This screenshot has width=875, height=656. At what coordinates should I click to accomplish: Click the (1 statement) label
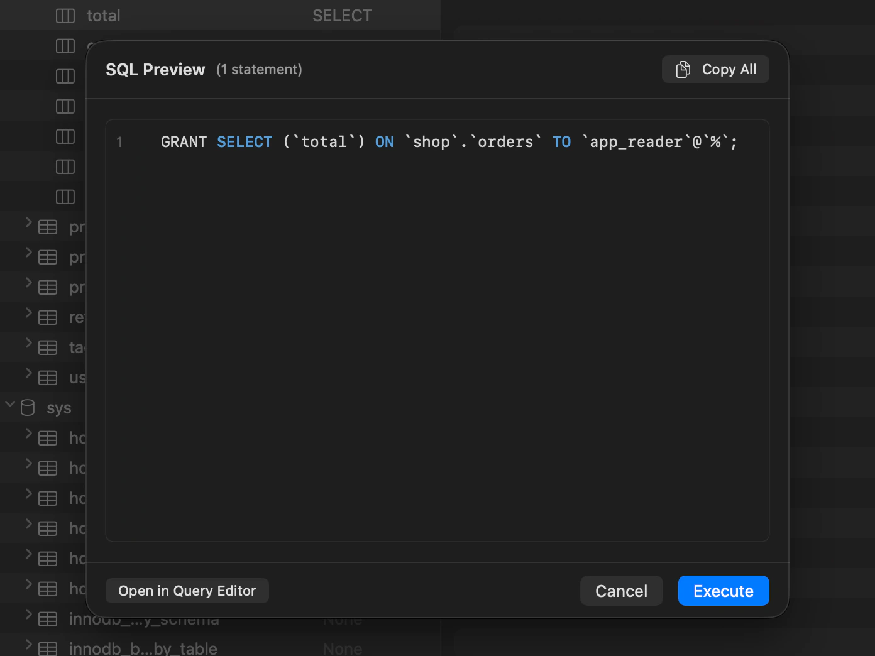click(259, 69)
